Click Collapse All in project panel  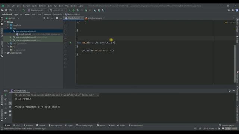52,18
